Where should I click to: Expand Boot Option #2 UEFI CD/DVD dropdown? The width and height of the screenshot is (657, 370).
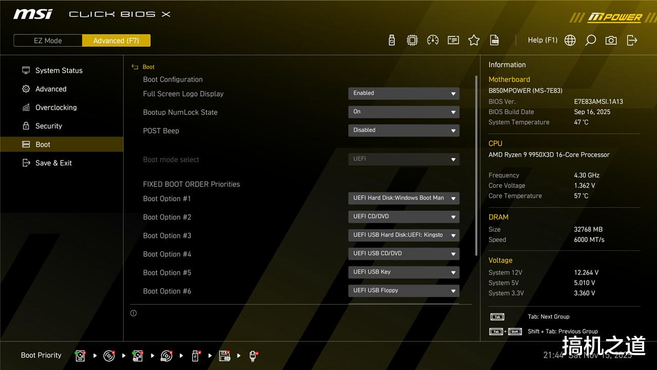click(403, 217)
